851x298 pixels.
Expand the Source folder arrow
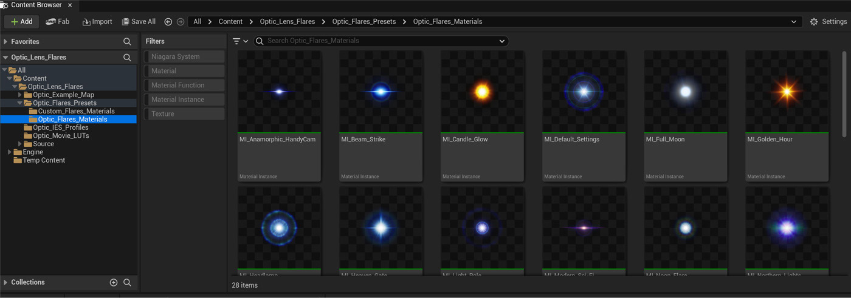[x=20, y=144]
